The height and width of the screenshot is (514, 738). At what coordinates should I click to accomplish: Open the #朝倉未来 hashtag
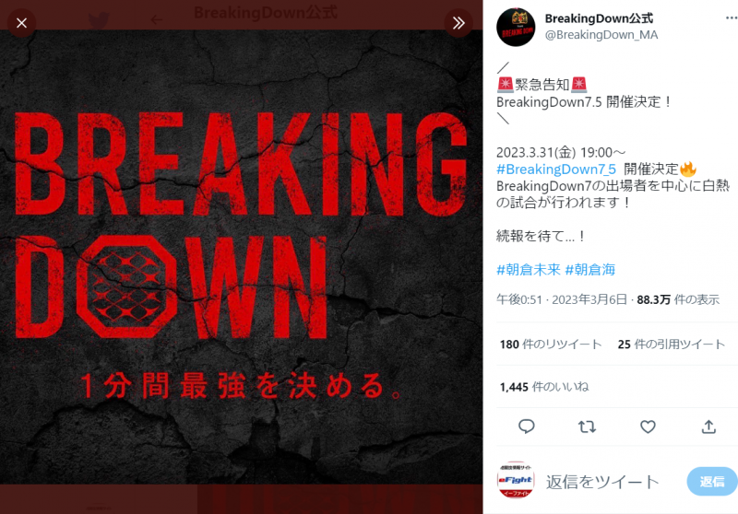coord(528,270)
